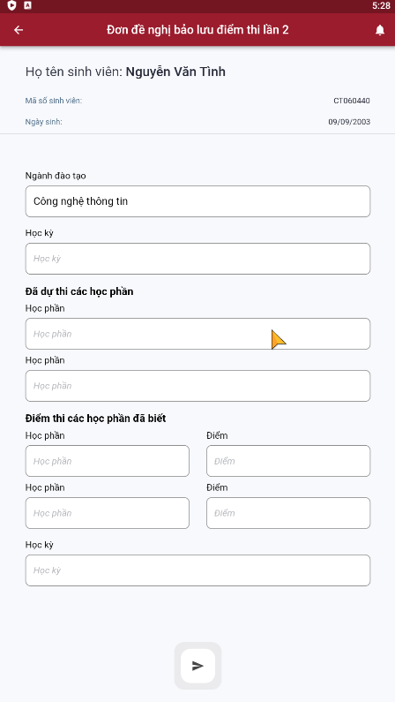This screenshot has width=395, height=702.
Task: Focus first Học phần field in the Điểm thi section
Action: (108, 461)
